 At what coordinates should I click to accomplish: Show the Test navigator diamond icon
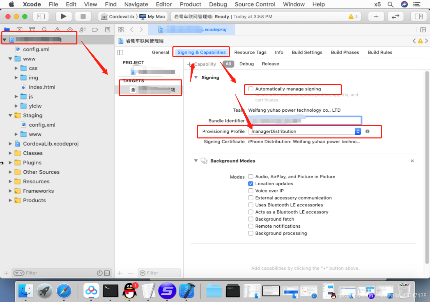tap(70, 30)
